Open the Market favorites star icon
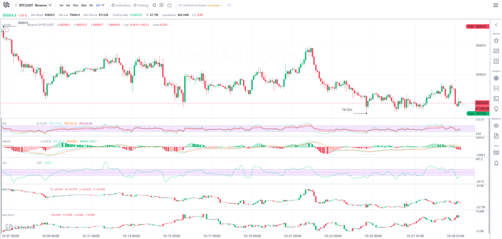The width and height of the screenshot is (502, 239). (496, 40)
